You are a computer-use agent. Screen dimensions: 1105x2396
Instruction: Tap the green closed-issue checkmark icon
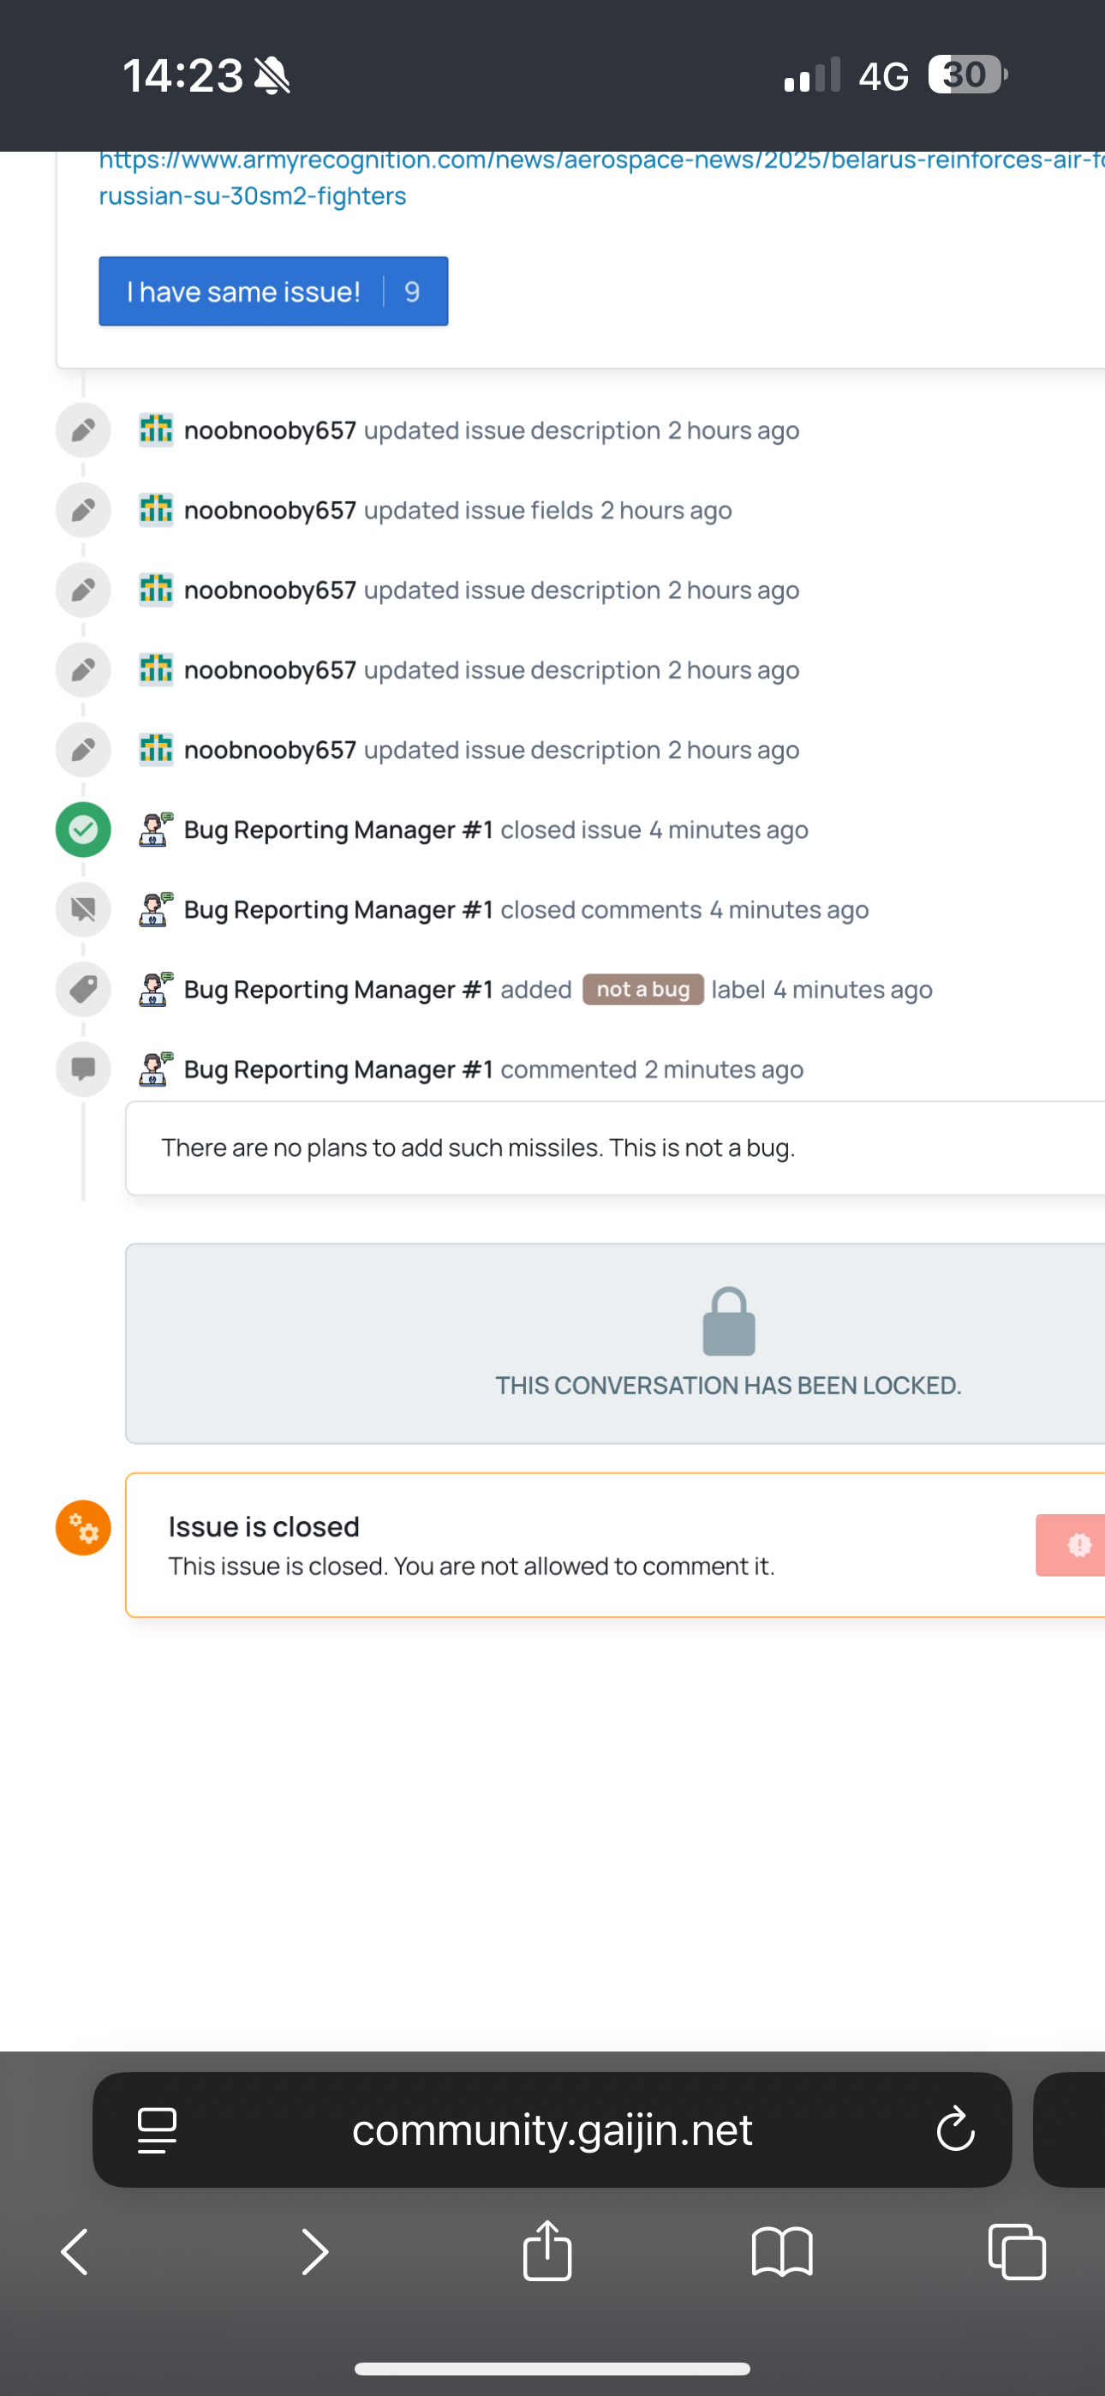[84, 829]
